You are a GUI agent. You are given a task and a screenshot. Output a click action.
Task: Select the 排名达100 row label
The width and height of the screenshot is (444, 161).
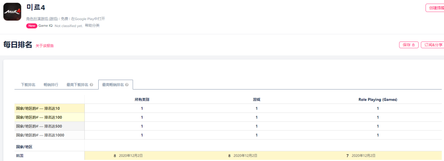(49, 117)
